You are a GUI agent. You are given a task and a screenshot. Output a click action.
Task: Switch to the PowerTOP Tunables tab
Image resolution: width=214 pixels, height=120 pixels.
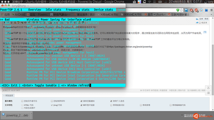coord(121,10)
